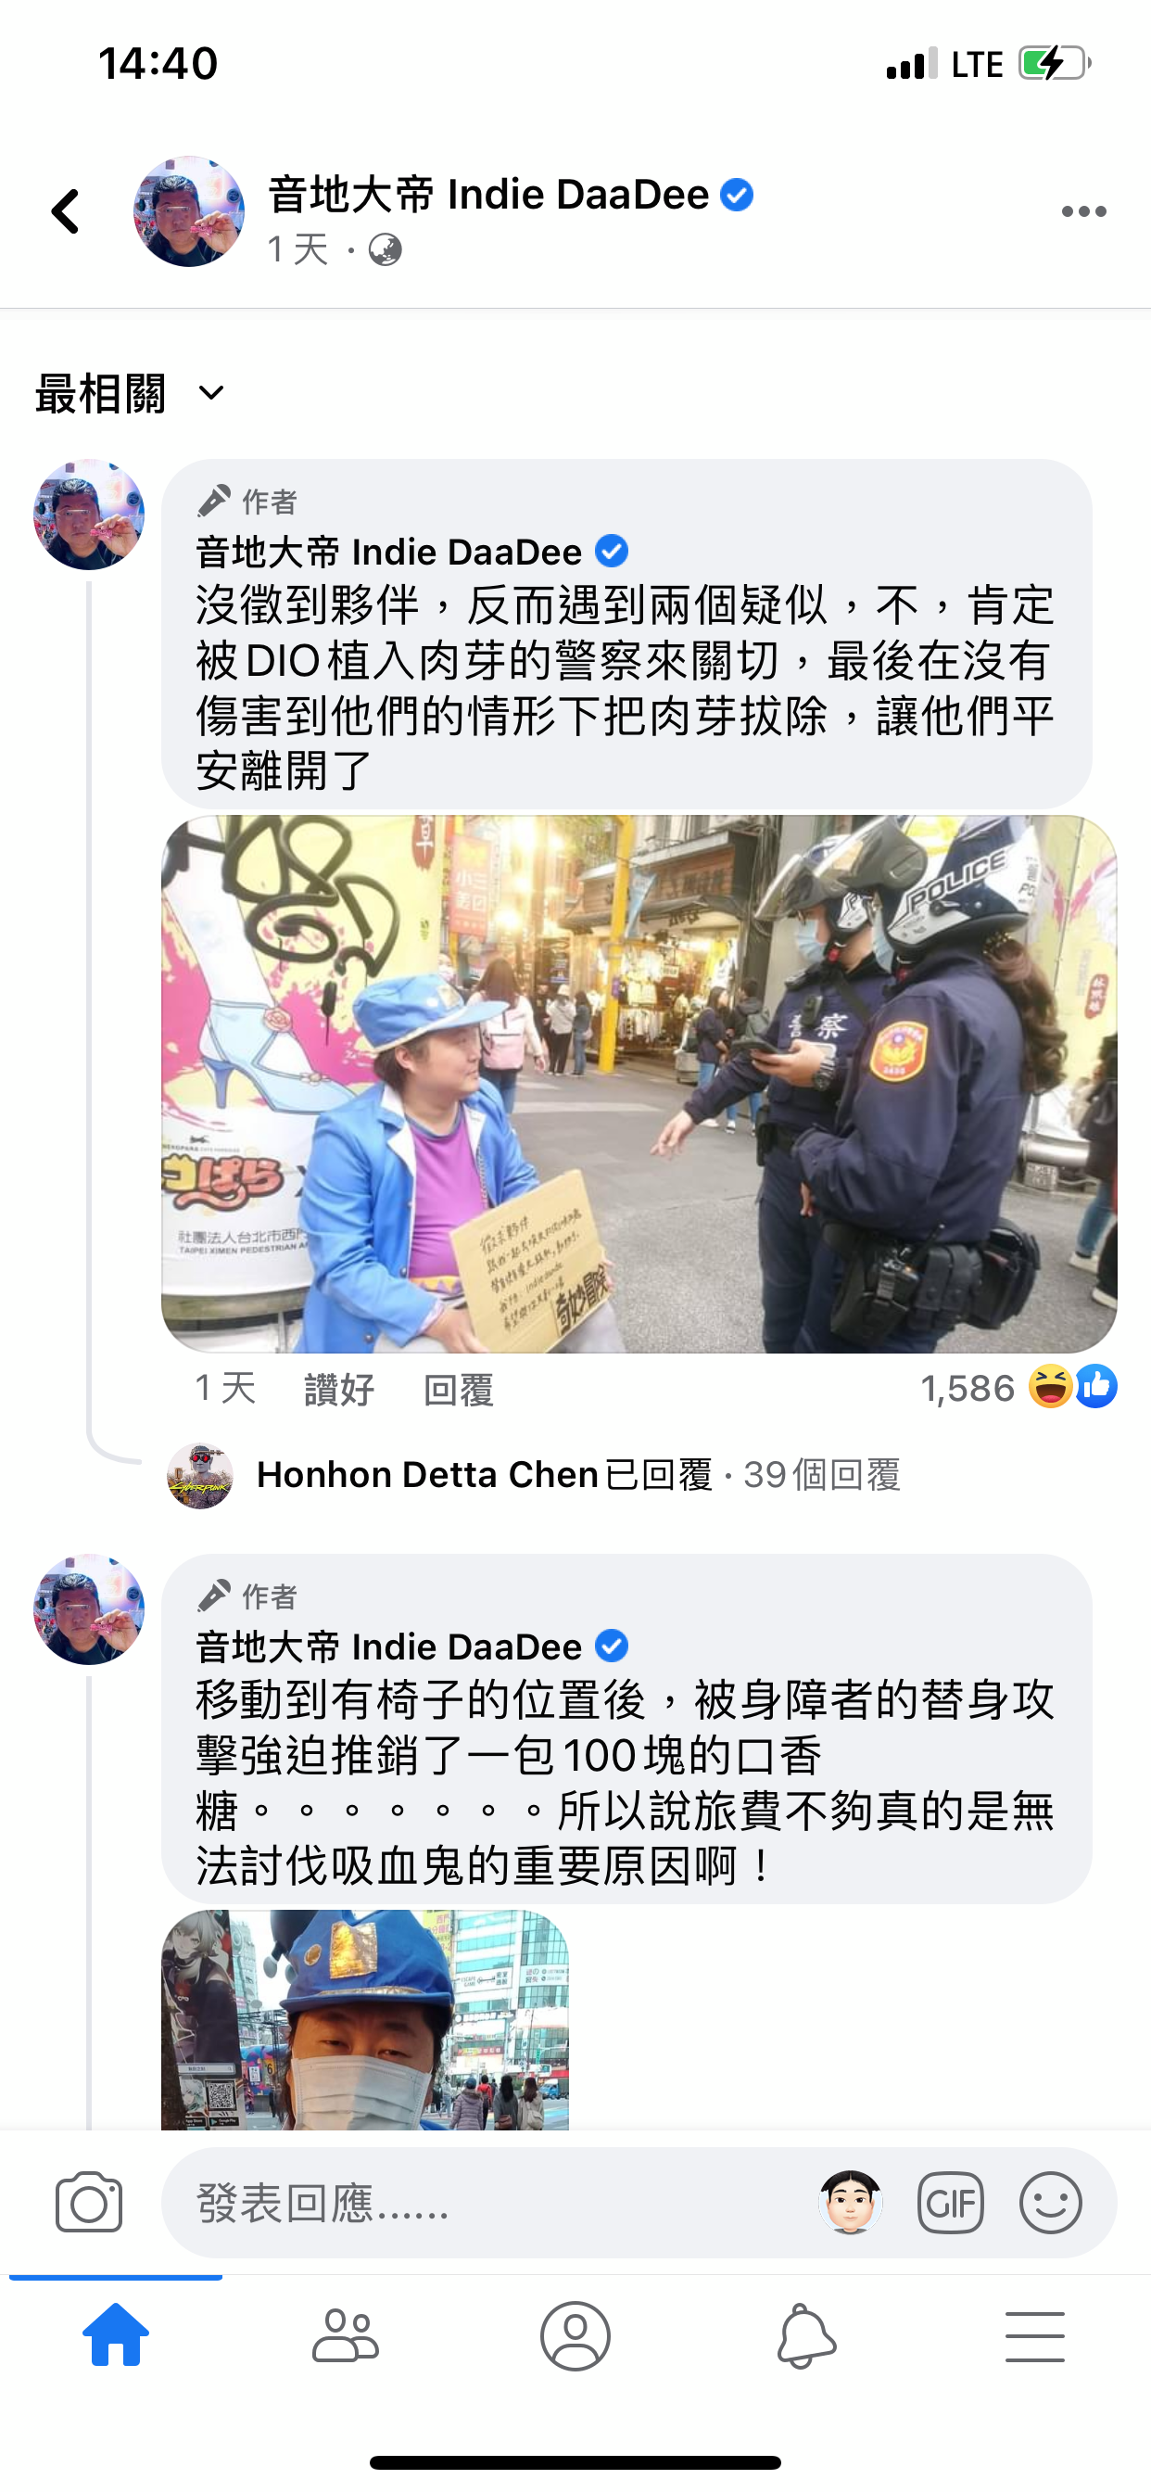
Task: Tap the avatar sticker icon in comment box
Action: (850, 2202)
